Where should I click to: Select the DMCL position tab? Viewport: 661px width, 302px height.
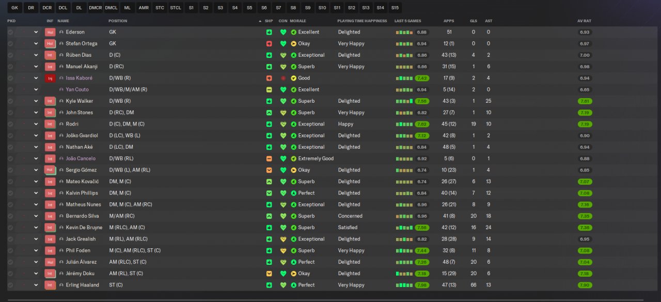click(x=111, y=8)
